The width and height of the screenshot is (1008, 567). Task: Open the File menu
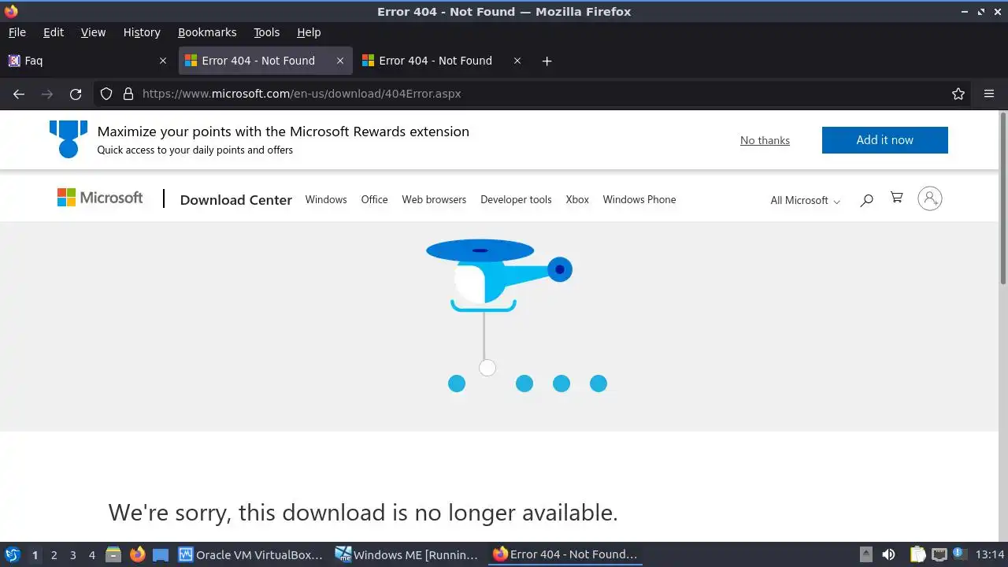[17, 32]
